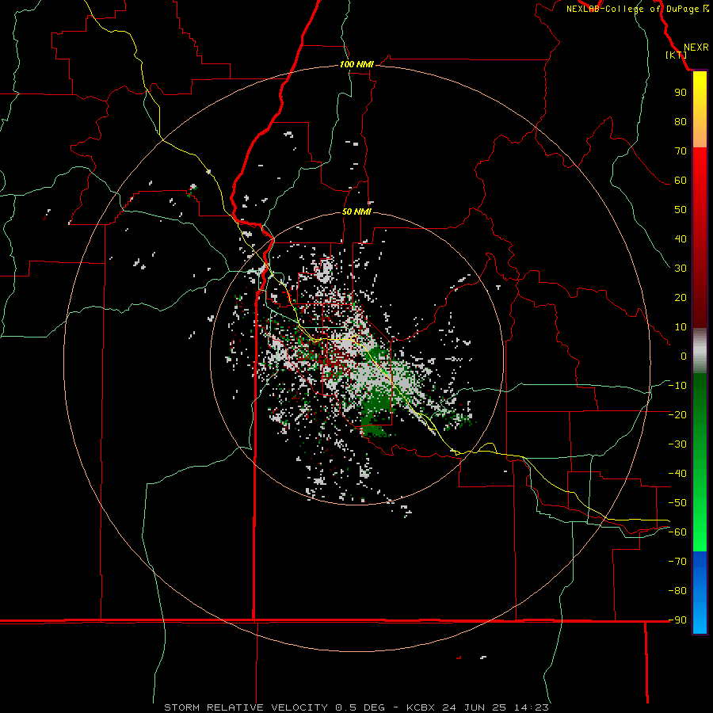Image resolution: width=713 pixels, height=713 pixels.
Task: Click the '30' value on velocity scale
Action: click(x=681, y=269)
